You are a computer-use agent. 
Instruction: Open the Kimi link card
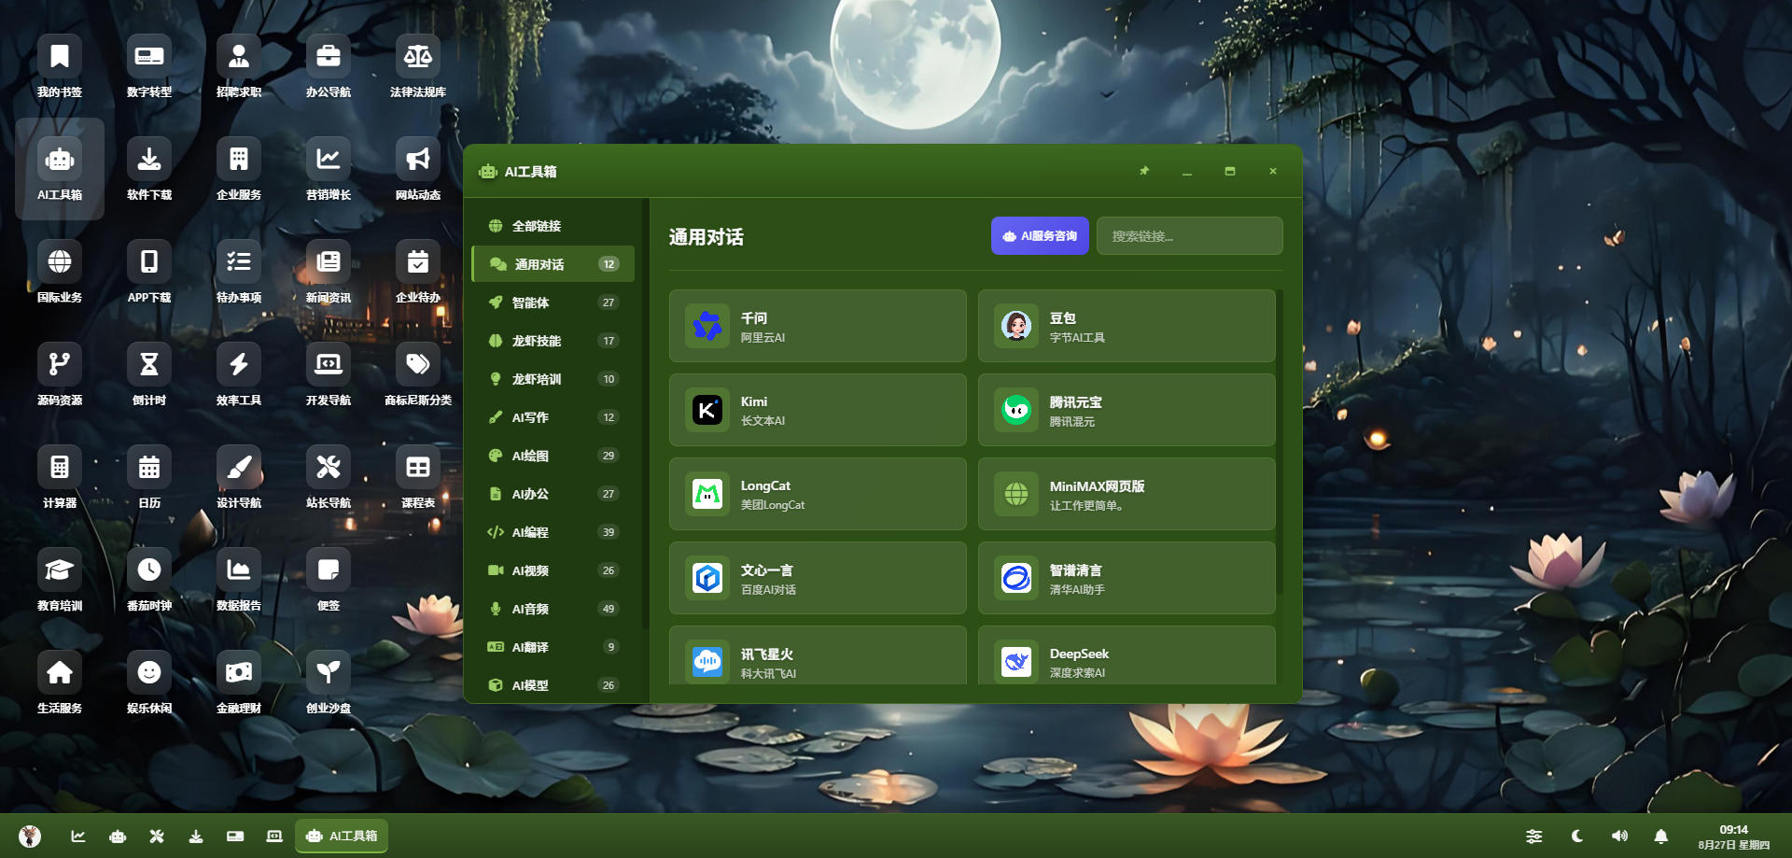[x=818, y=410]
